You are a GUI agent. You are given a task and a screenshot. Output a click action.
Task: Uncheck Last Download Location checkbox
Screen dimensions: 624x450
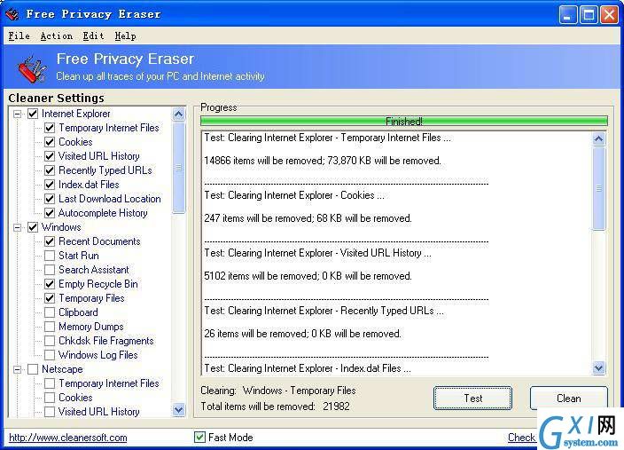click(50, 199)
